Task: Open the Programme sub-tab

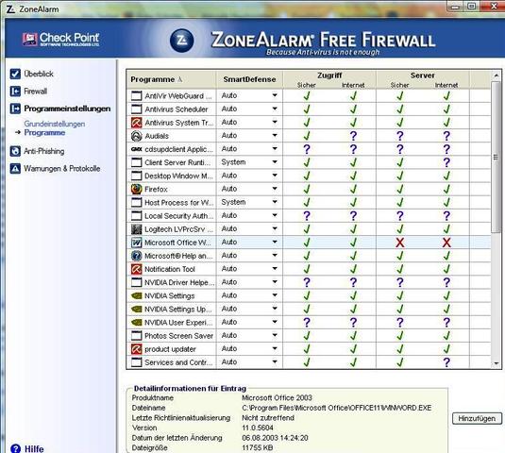Action: 44,132
